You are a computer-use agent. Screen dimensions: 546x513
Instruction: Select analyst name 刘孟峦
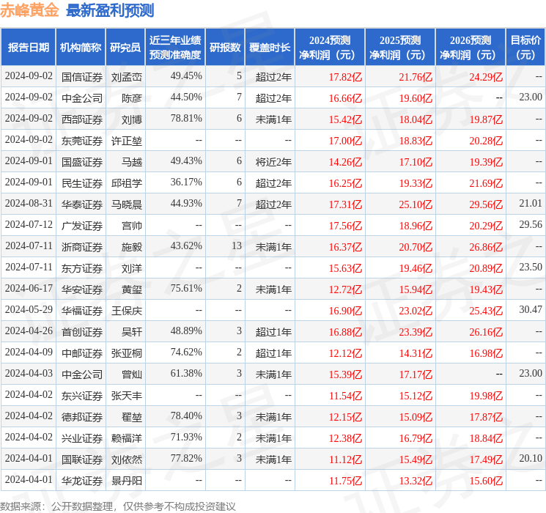click(126, 77)
